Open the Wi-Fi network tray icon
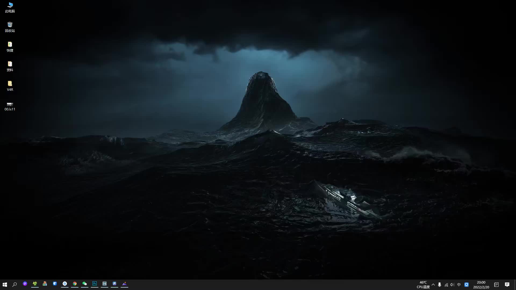This screenshot has width=516, height=290. click(x=446, y=285)
